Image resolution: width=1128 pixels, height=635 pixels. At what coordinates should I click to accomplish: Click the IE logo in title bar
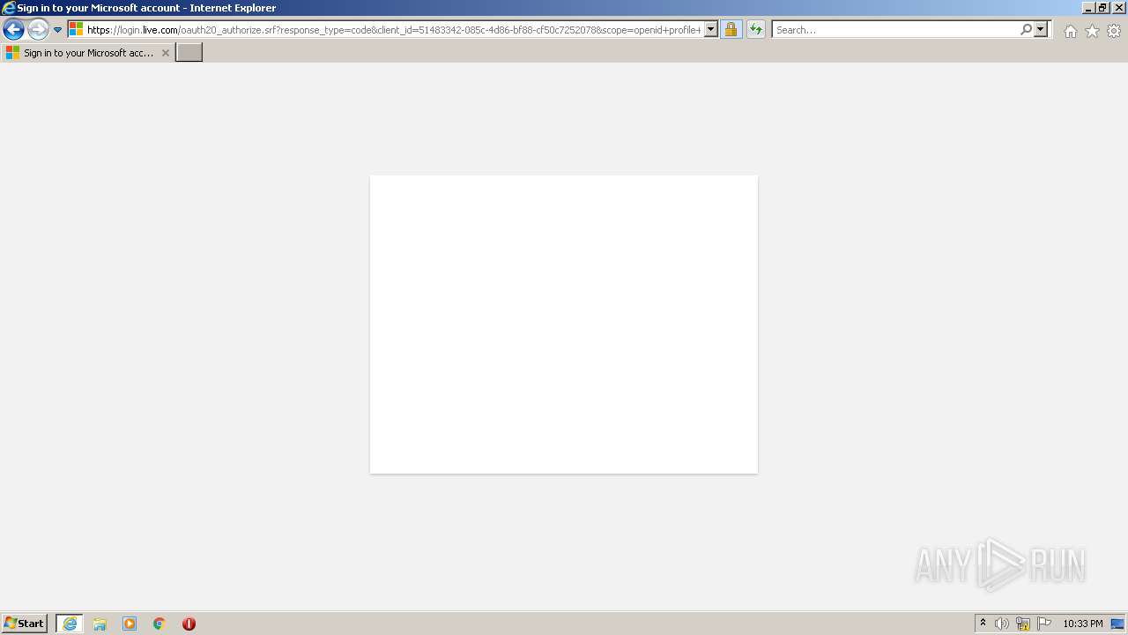[9, 8]
